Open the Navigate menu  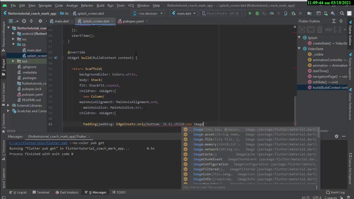coord(45,5)
